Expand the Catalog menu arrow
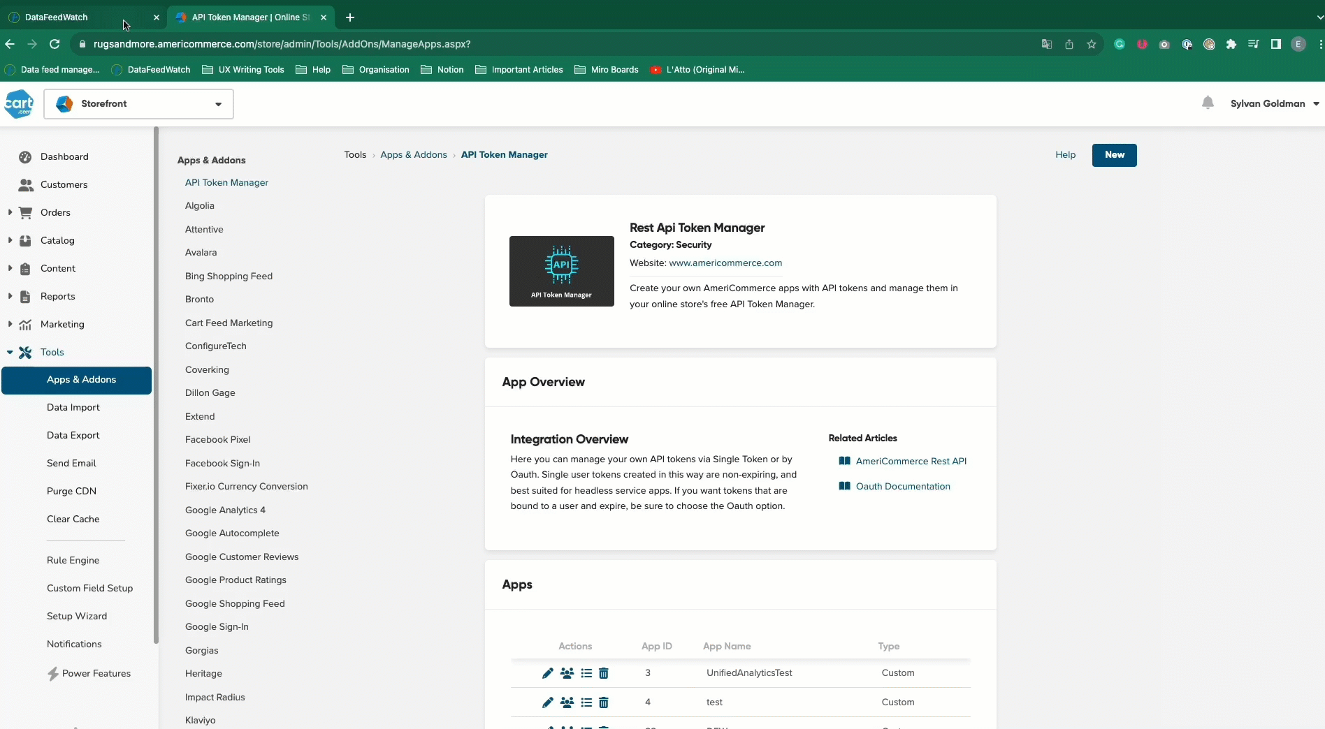This screenshot has width=1325, height=729. [x=10, y=240]
